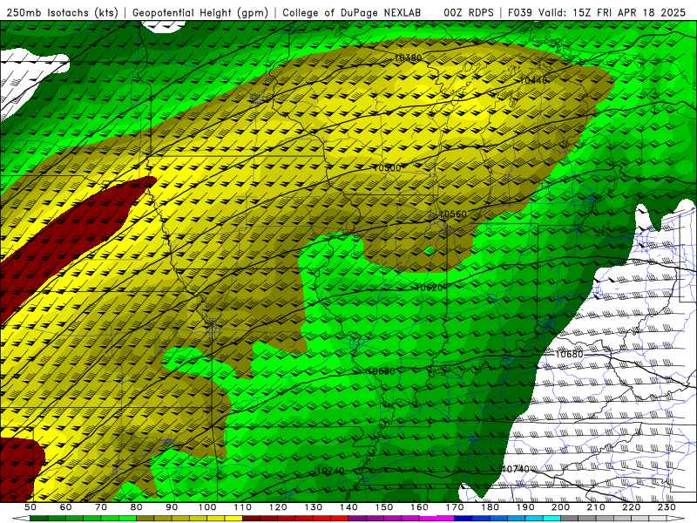This screenshot has height=523, width=697.
Task: Click the 110 tick label on color scale
Action: pos(243,507)
